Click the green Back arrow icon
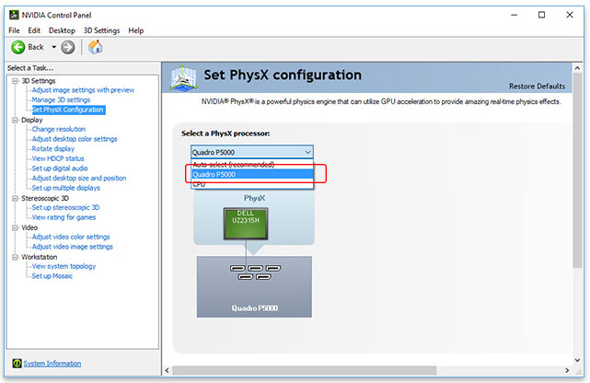The width and height of the screenshot is (590, 383). point(17,47)
